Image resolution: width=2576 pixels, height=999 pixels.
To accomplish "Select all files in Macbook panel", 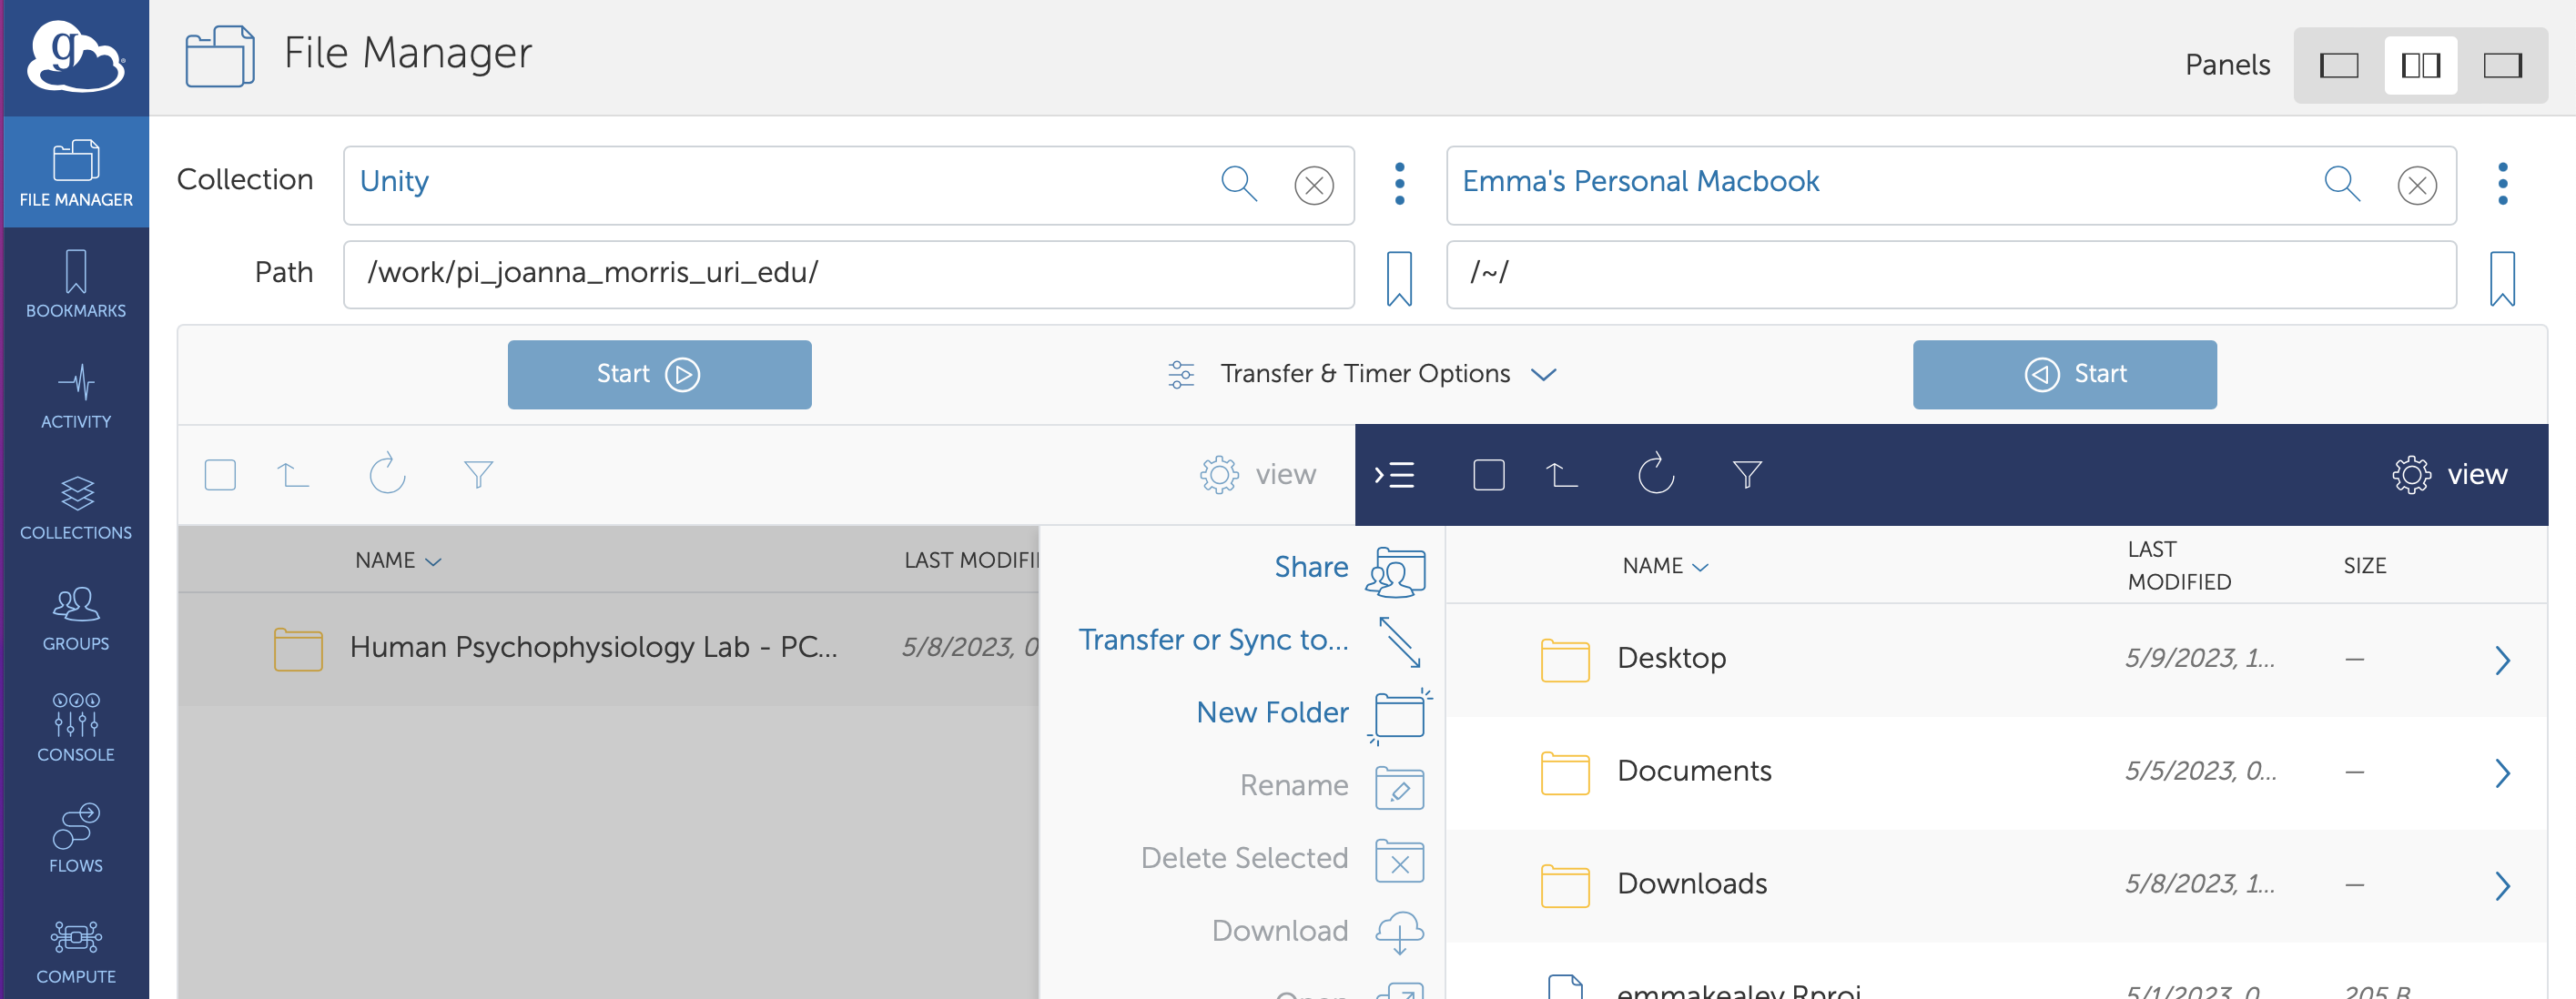I will [x=1489, y=475].
